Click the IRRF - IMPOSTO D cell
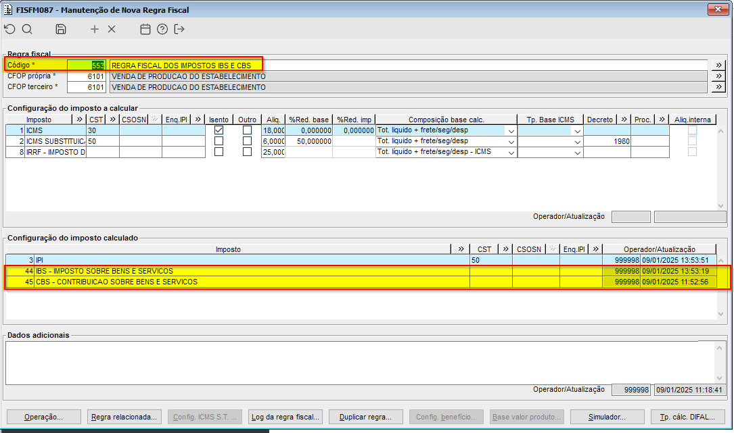 pos(55,152)
